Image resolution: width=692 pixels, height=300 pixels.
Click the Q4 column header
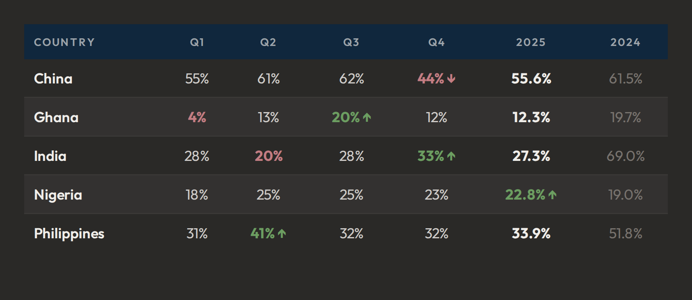pyautogui.click(x=436, y=42)
